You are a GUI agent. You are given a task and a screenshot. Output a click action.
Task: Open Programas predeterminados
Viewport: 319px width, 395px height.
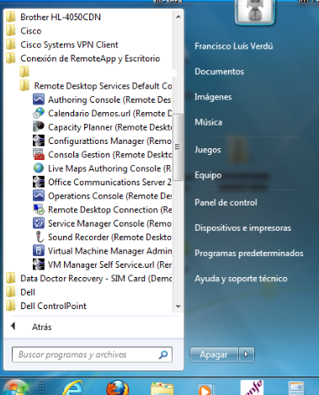coord(249,254)
